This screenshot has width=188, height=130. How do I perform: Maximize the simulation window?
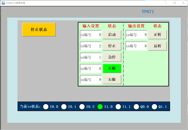pyautogui.click(x=175, y=3)
